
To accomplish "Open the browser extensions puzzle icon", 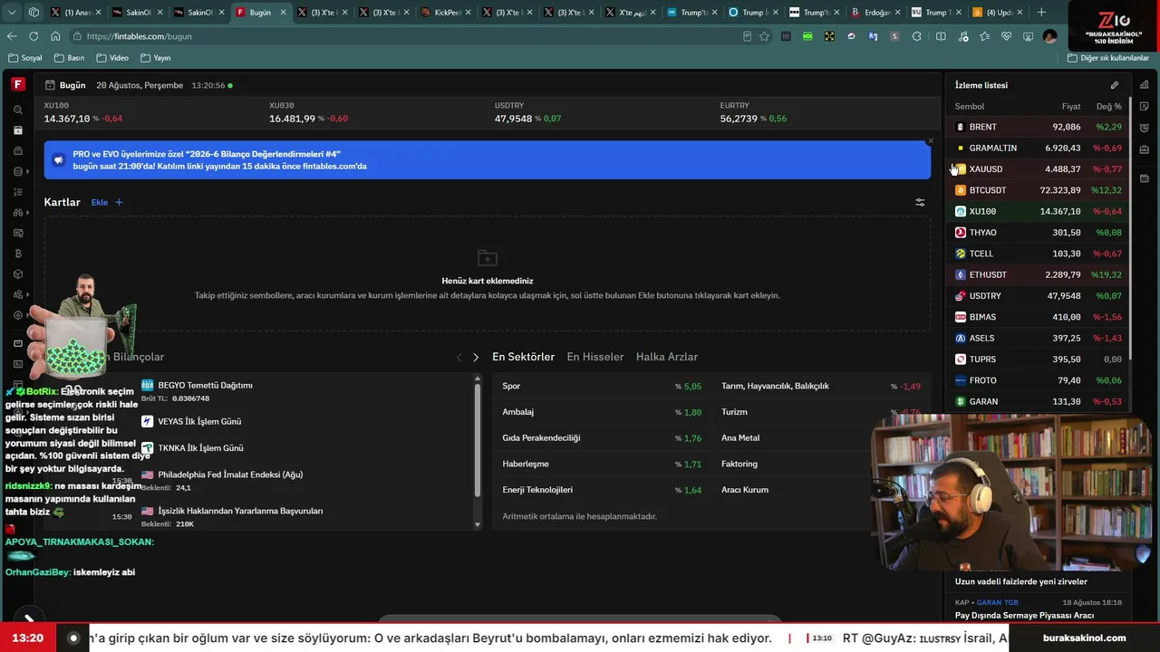I will 917,36.
